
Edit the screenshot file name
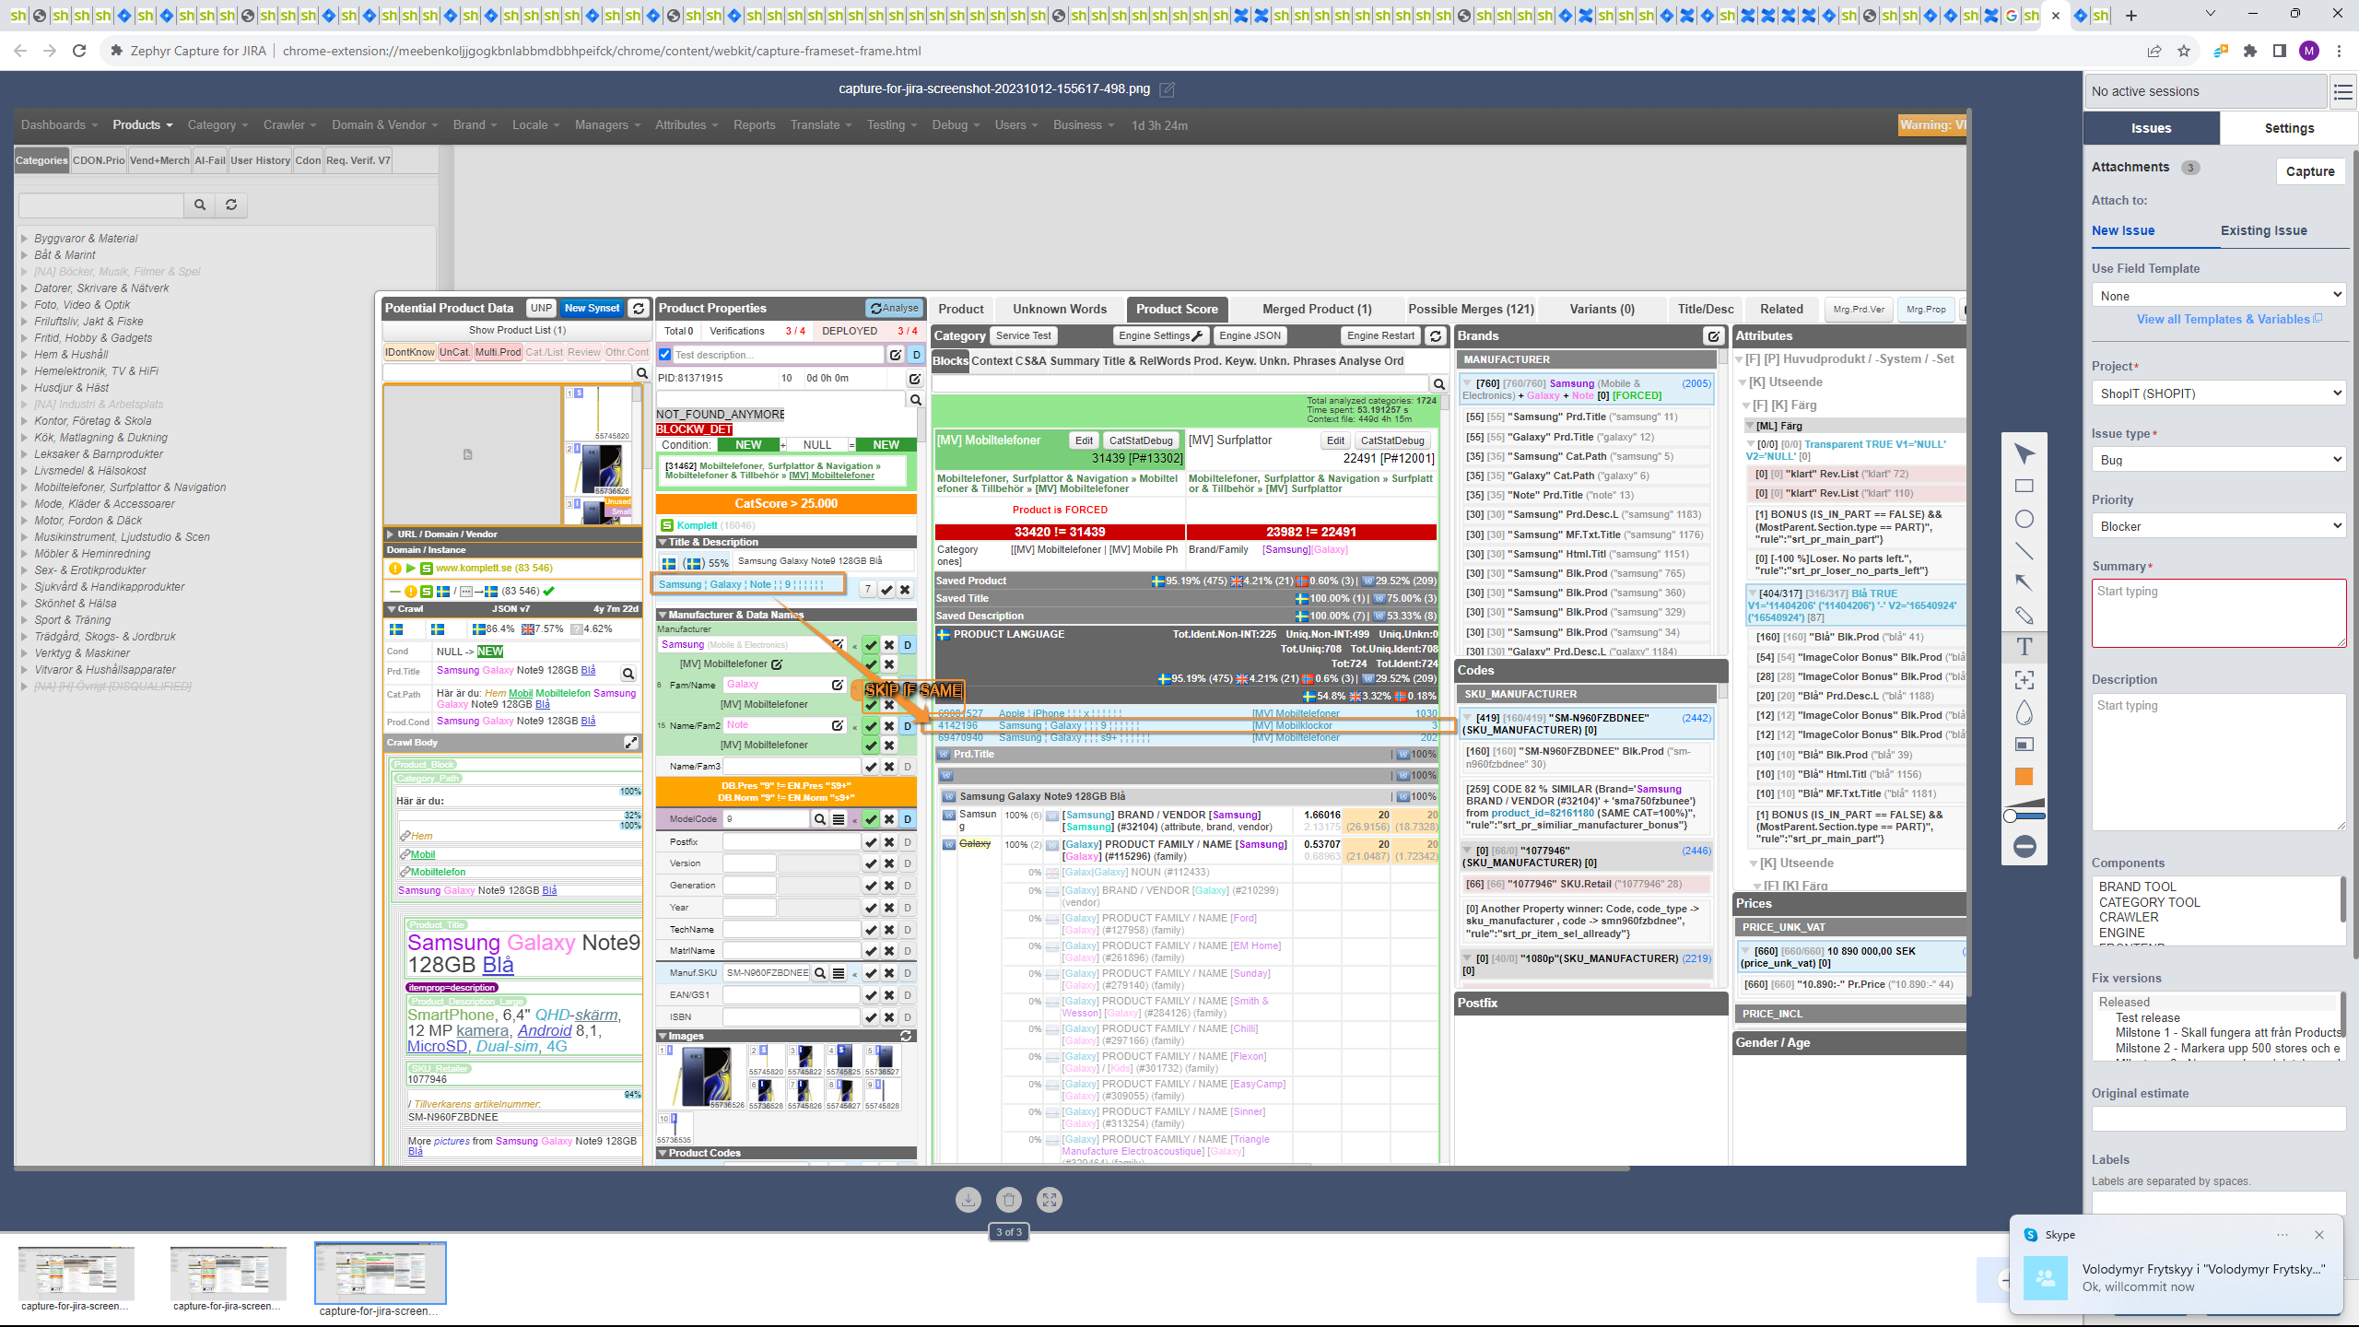1167,89
